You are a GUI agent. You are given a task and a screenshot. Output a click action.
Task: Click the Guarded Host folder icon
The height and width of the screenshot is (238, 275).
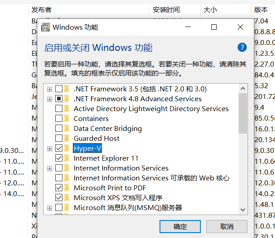click(x=67, y=139)
